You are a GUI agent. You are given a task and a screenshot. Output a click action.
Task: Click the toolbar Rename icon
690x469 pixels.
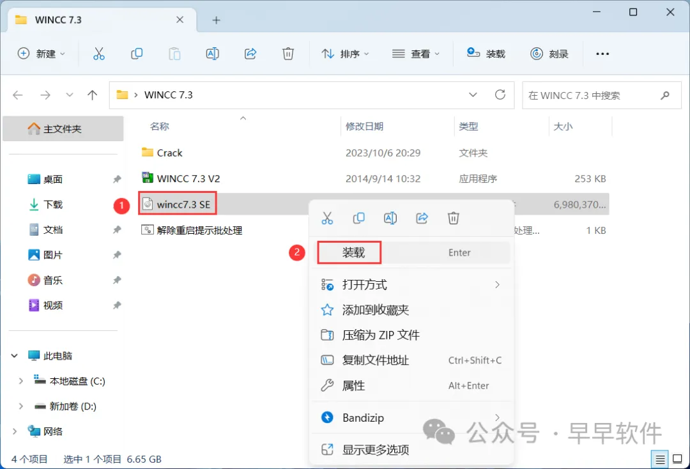[213, 54]
